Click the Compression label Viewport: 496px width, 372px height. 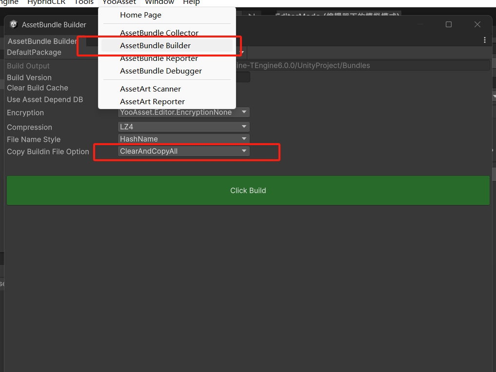pyautogui.click(x=29, y=127)
